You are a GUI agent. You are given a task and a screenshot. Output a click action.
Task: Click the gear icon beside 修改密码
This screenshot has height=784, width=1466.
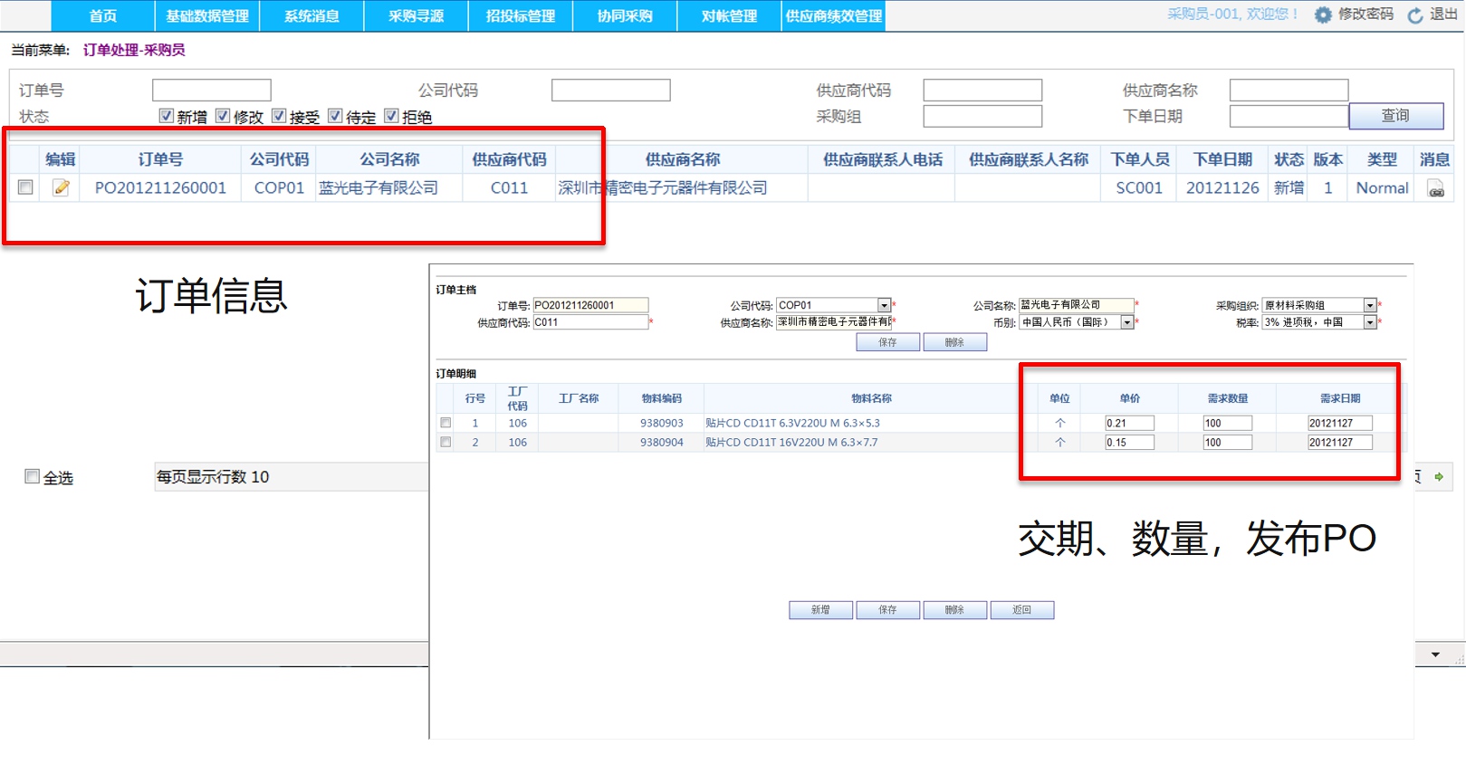[1323, 15]
